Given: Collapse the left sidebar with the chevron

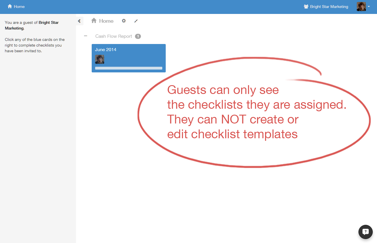Looking at the screenshot, I should (x=79, y=21).
